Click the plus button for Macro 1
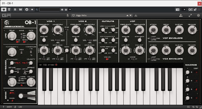Image resolution: width=202 pixels, height=109 pixels. (191, 72)
